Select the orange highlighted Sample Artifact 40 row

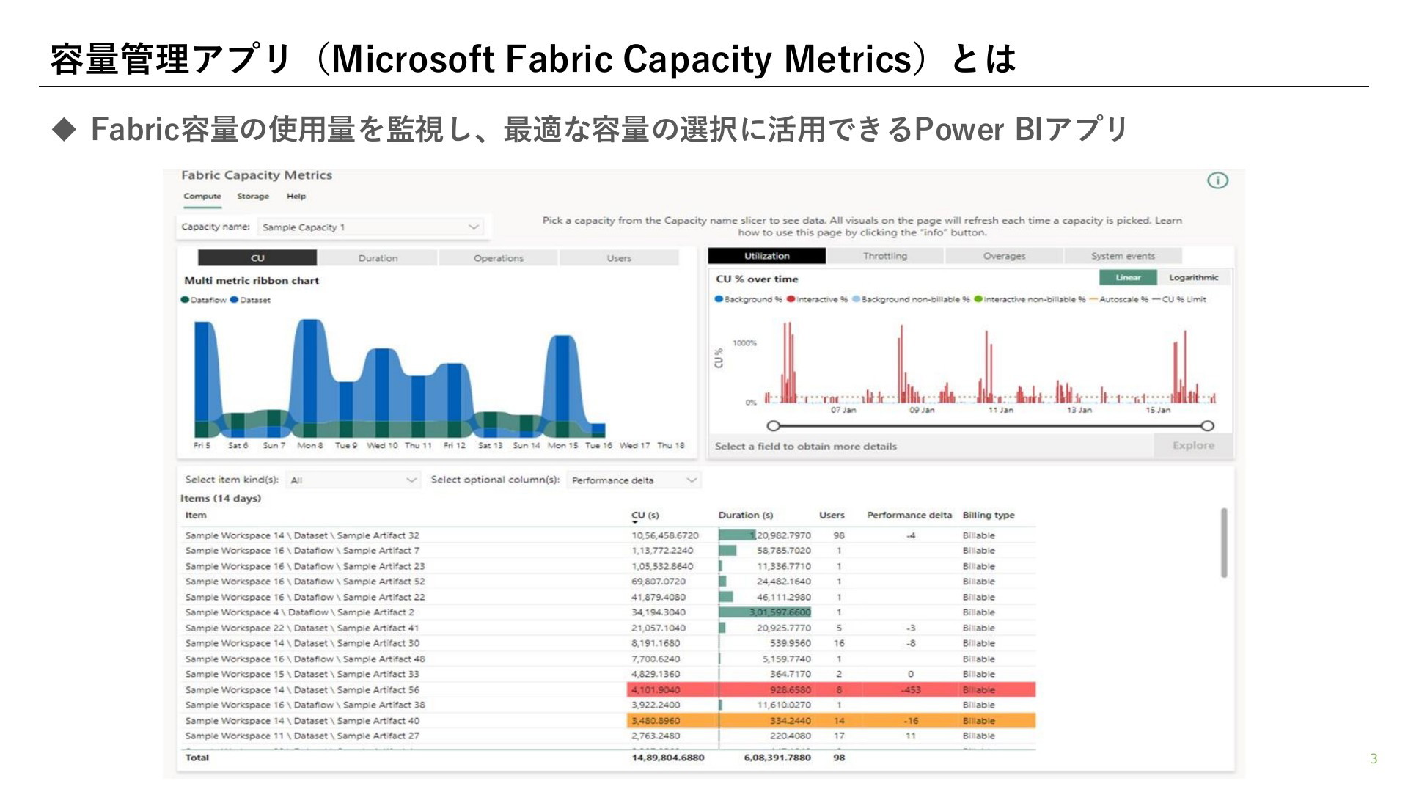pyautogui.click(x=608, y=721)
